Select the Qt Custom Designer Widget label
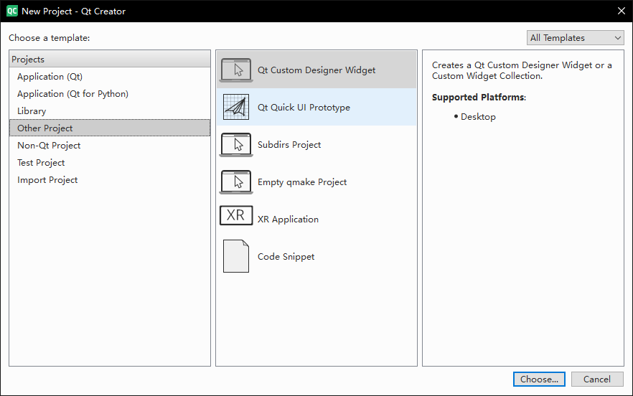The image size is (633, 396). click(x=316, y=70)
